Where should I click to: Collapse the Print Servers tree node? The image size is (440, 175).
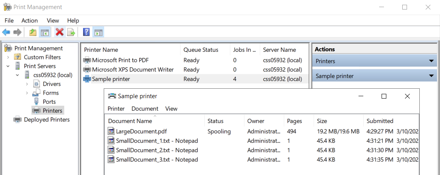8,66
